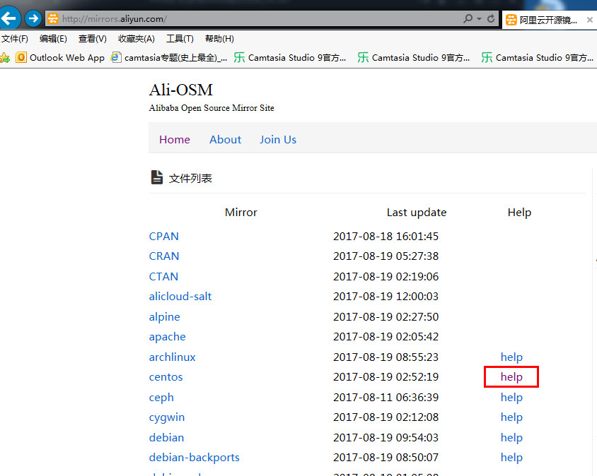This screenshot has height=476, width=597.
Task: Open the 编辑(E) menu
Action: pyautogui.click(x=53, y=39)
